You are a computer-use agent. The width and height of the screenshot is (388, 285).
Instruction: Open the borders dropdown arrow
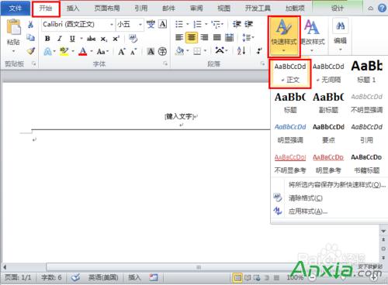pyautogui.click(x=205, y=51)
